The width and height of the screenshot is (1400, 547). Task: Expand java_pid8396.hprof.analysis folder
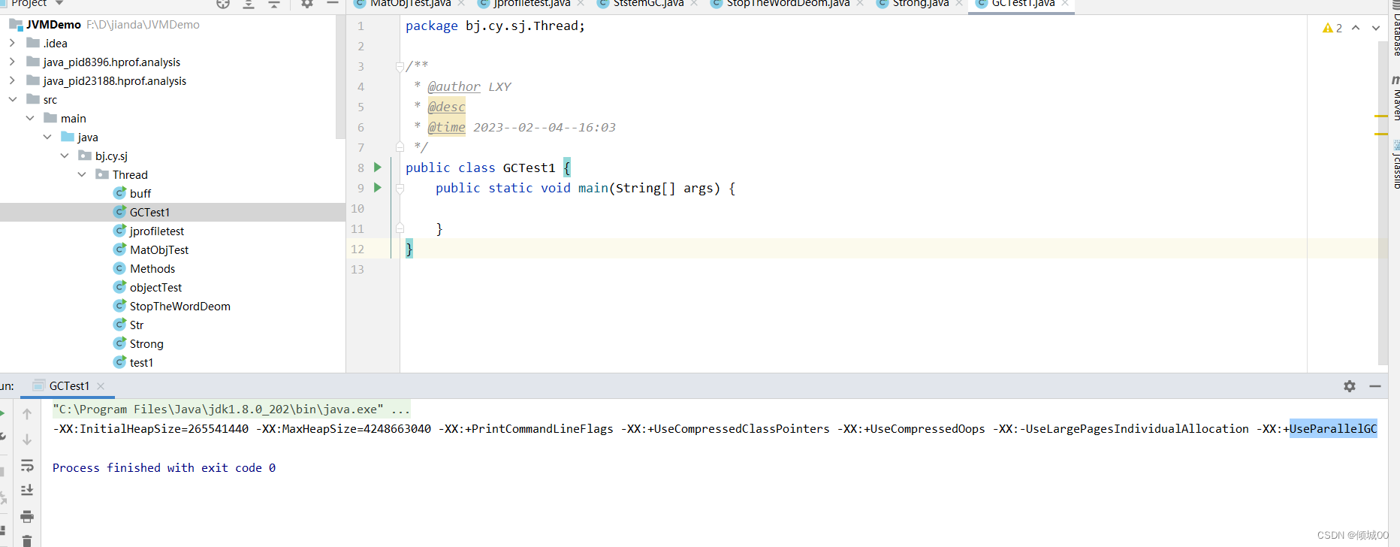12,62
